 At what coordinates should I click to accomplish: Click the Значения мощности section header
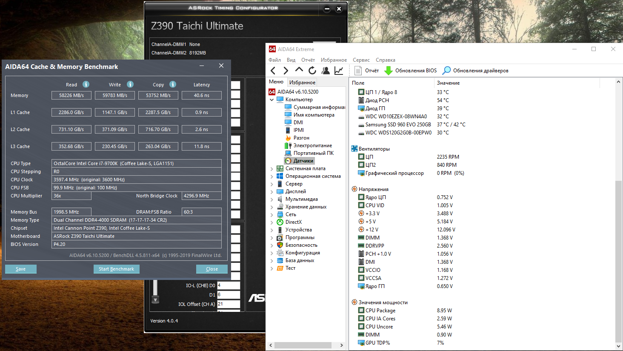(x=380, y=302)
